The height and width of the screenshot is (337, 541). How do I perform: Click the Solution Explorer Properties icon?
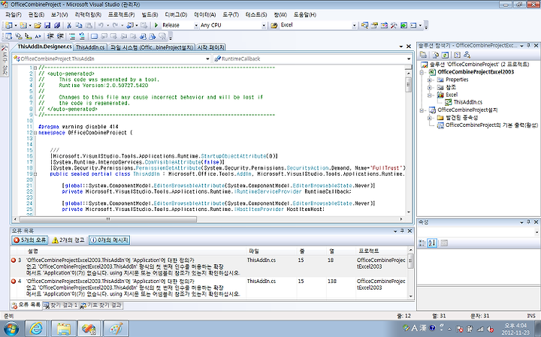pos(423,55)
